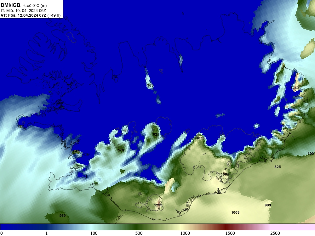
Task: Click the 1008 height value on map
Action: 235,212
